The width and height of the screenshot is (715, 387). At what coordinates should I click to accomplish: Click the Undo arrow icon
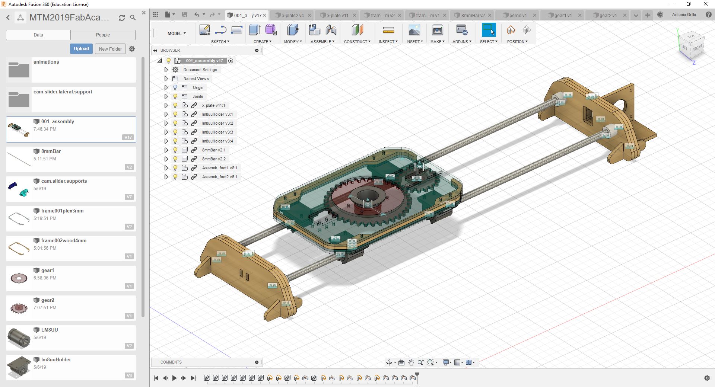click(x=197, y=15)
